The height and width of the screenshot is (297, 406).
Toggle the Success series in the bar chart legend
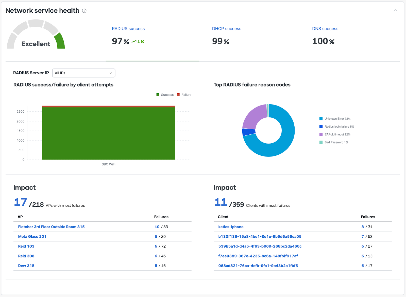point(165,95)
